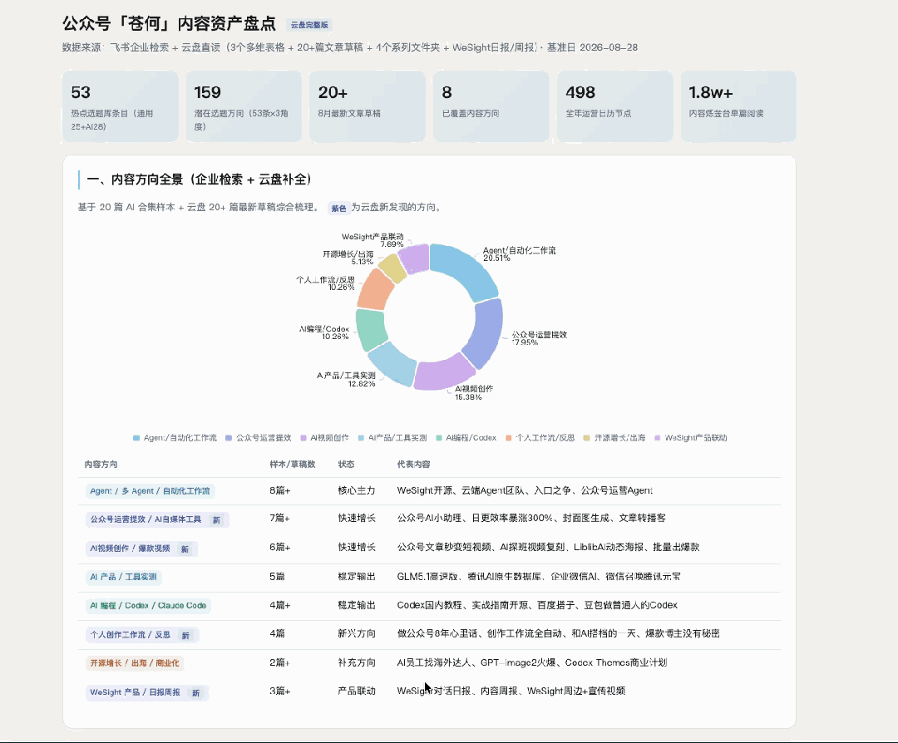Click the 5篇 sample count cell
The height and width of the screenshot is (743, 898).
277,577
